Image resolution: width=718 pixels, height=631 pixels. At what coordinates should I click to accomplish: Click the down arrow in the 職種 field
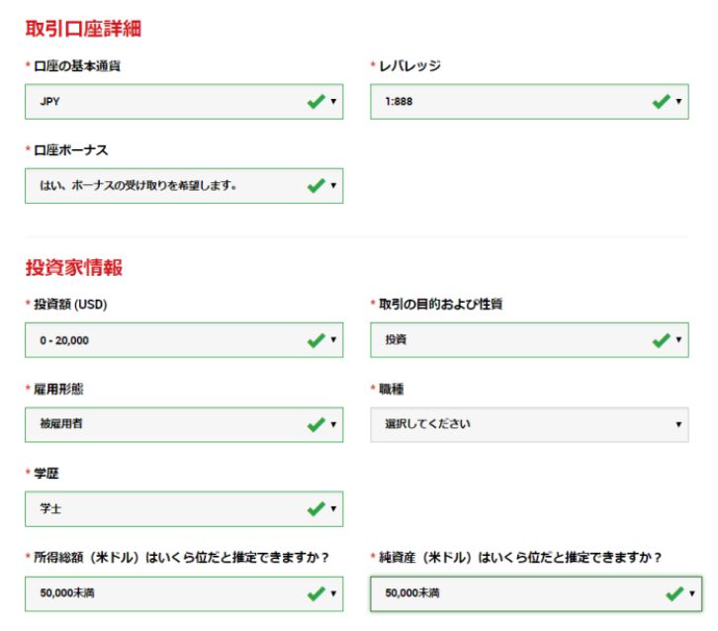coord(679,425)
